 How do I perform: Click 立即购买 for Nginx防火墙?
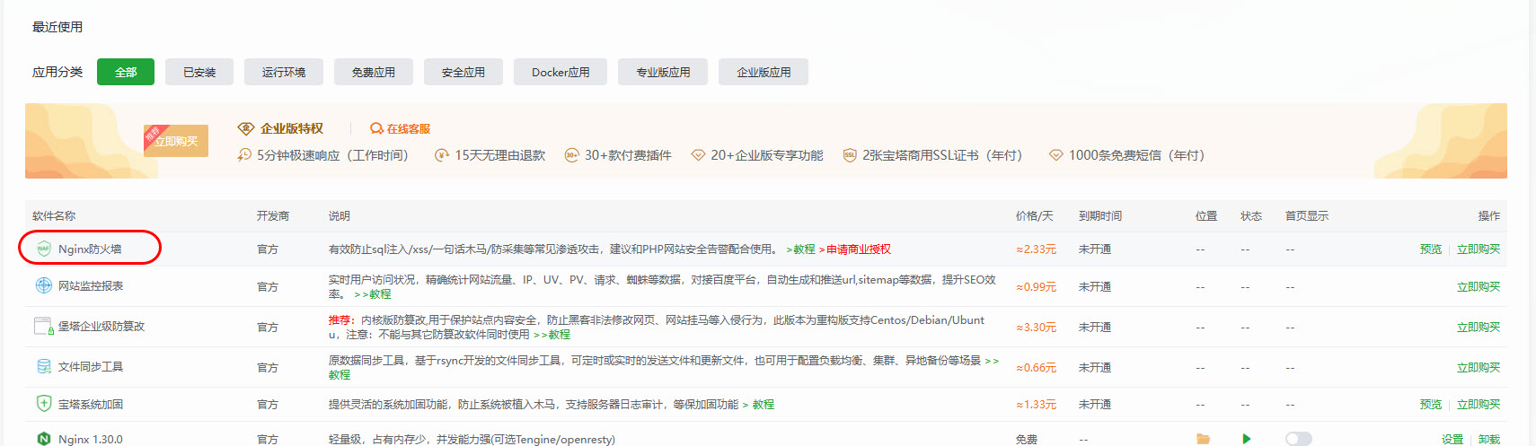(x=1479, y=249)
